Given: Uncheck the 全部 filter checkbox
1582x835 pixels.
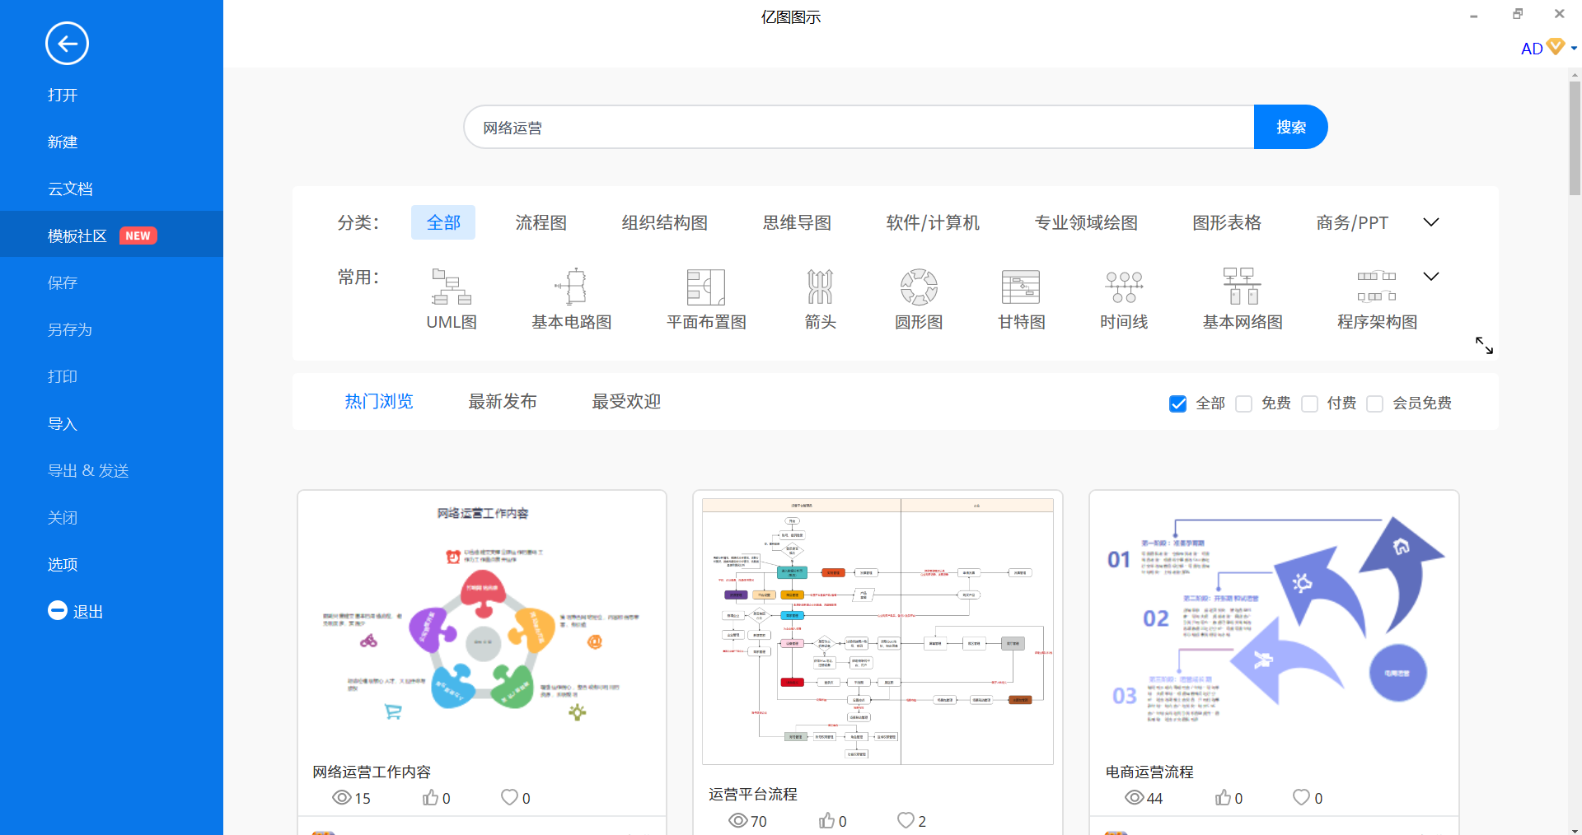Looking at the screenshot, I should tap(1178, 404).
